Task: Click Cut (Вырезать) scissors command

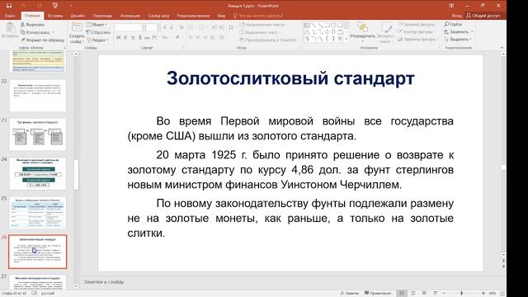Action: (32, 25)
